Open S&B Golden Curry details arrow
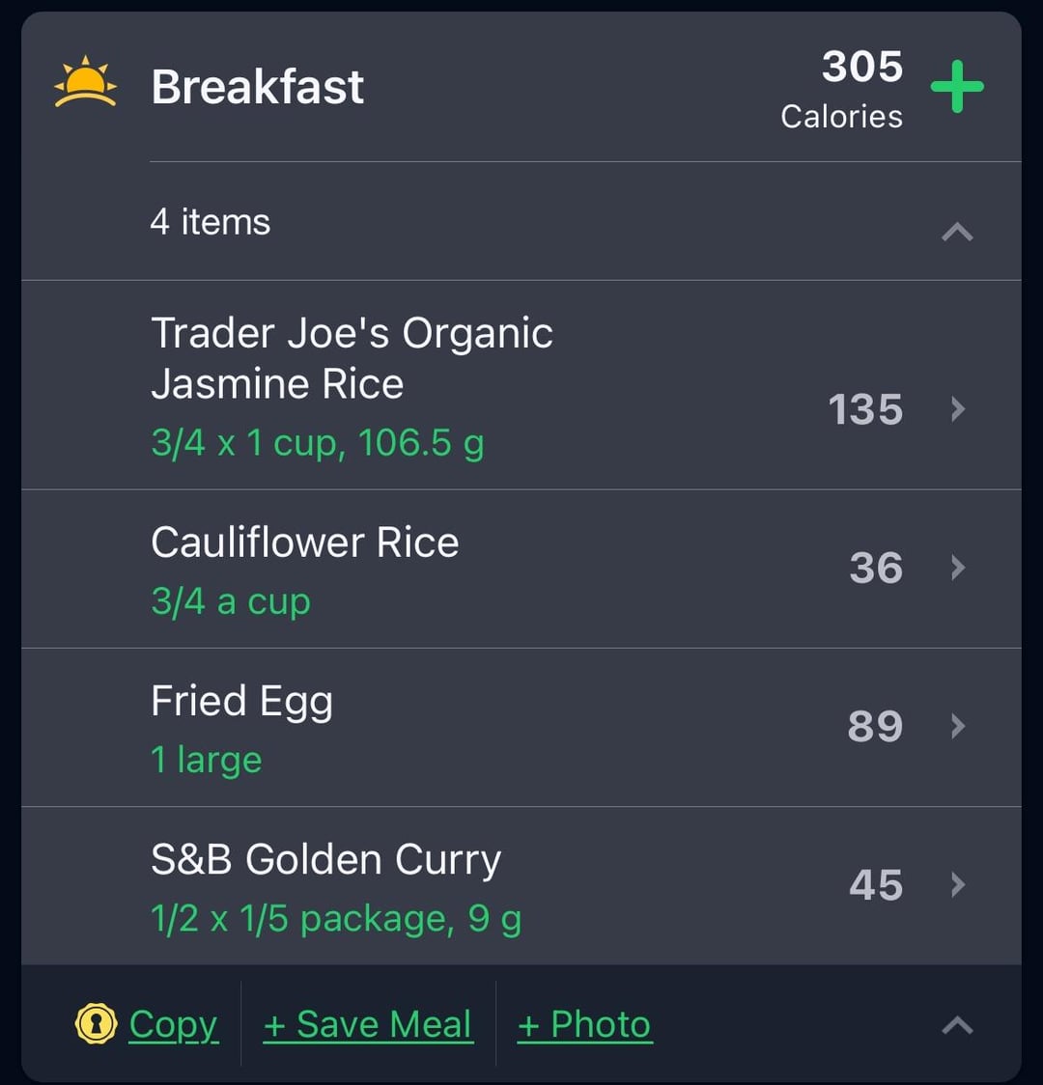 coord(958,884)
